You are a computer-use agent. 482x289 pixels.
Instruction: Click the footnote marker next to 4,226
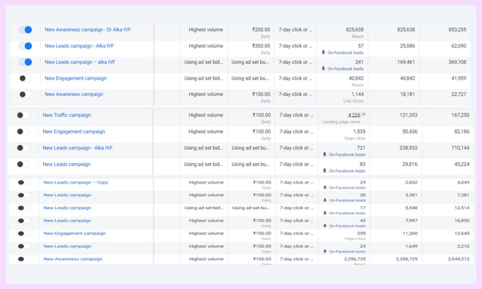pos(364,114)
